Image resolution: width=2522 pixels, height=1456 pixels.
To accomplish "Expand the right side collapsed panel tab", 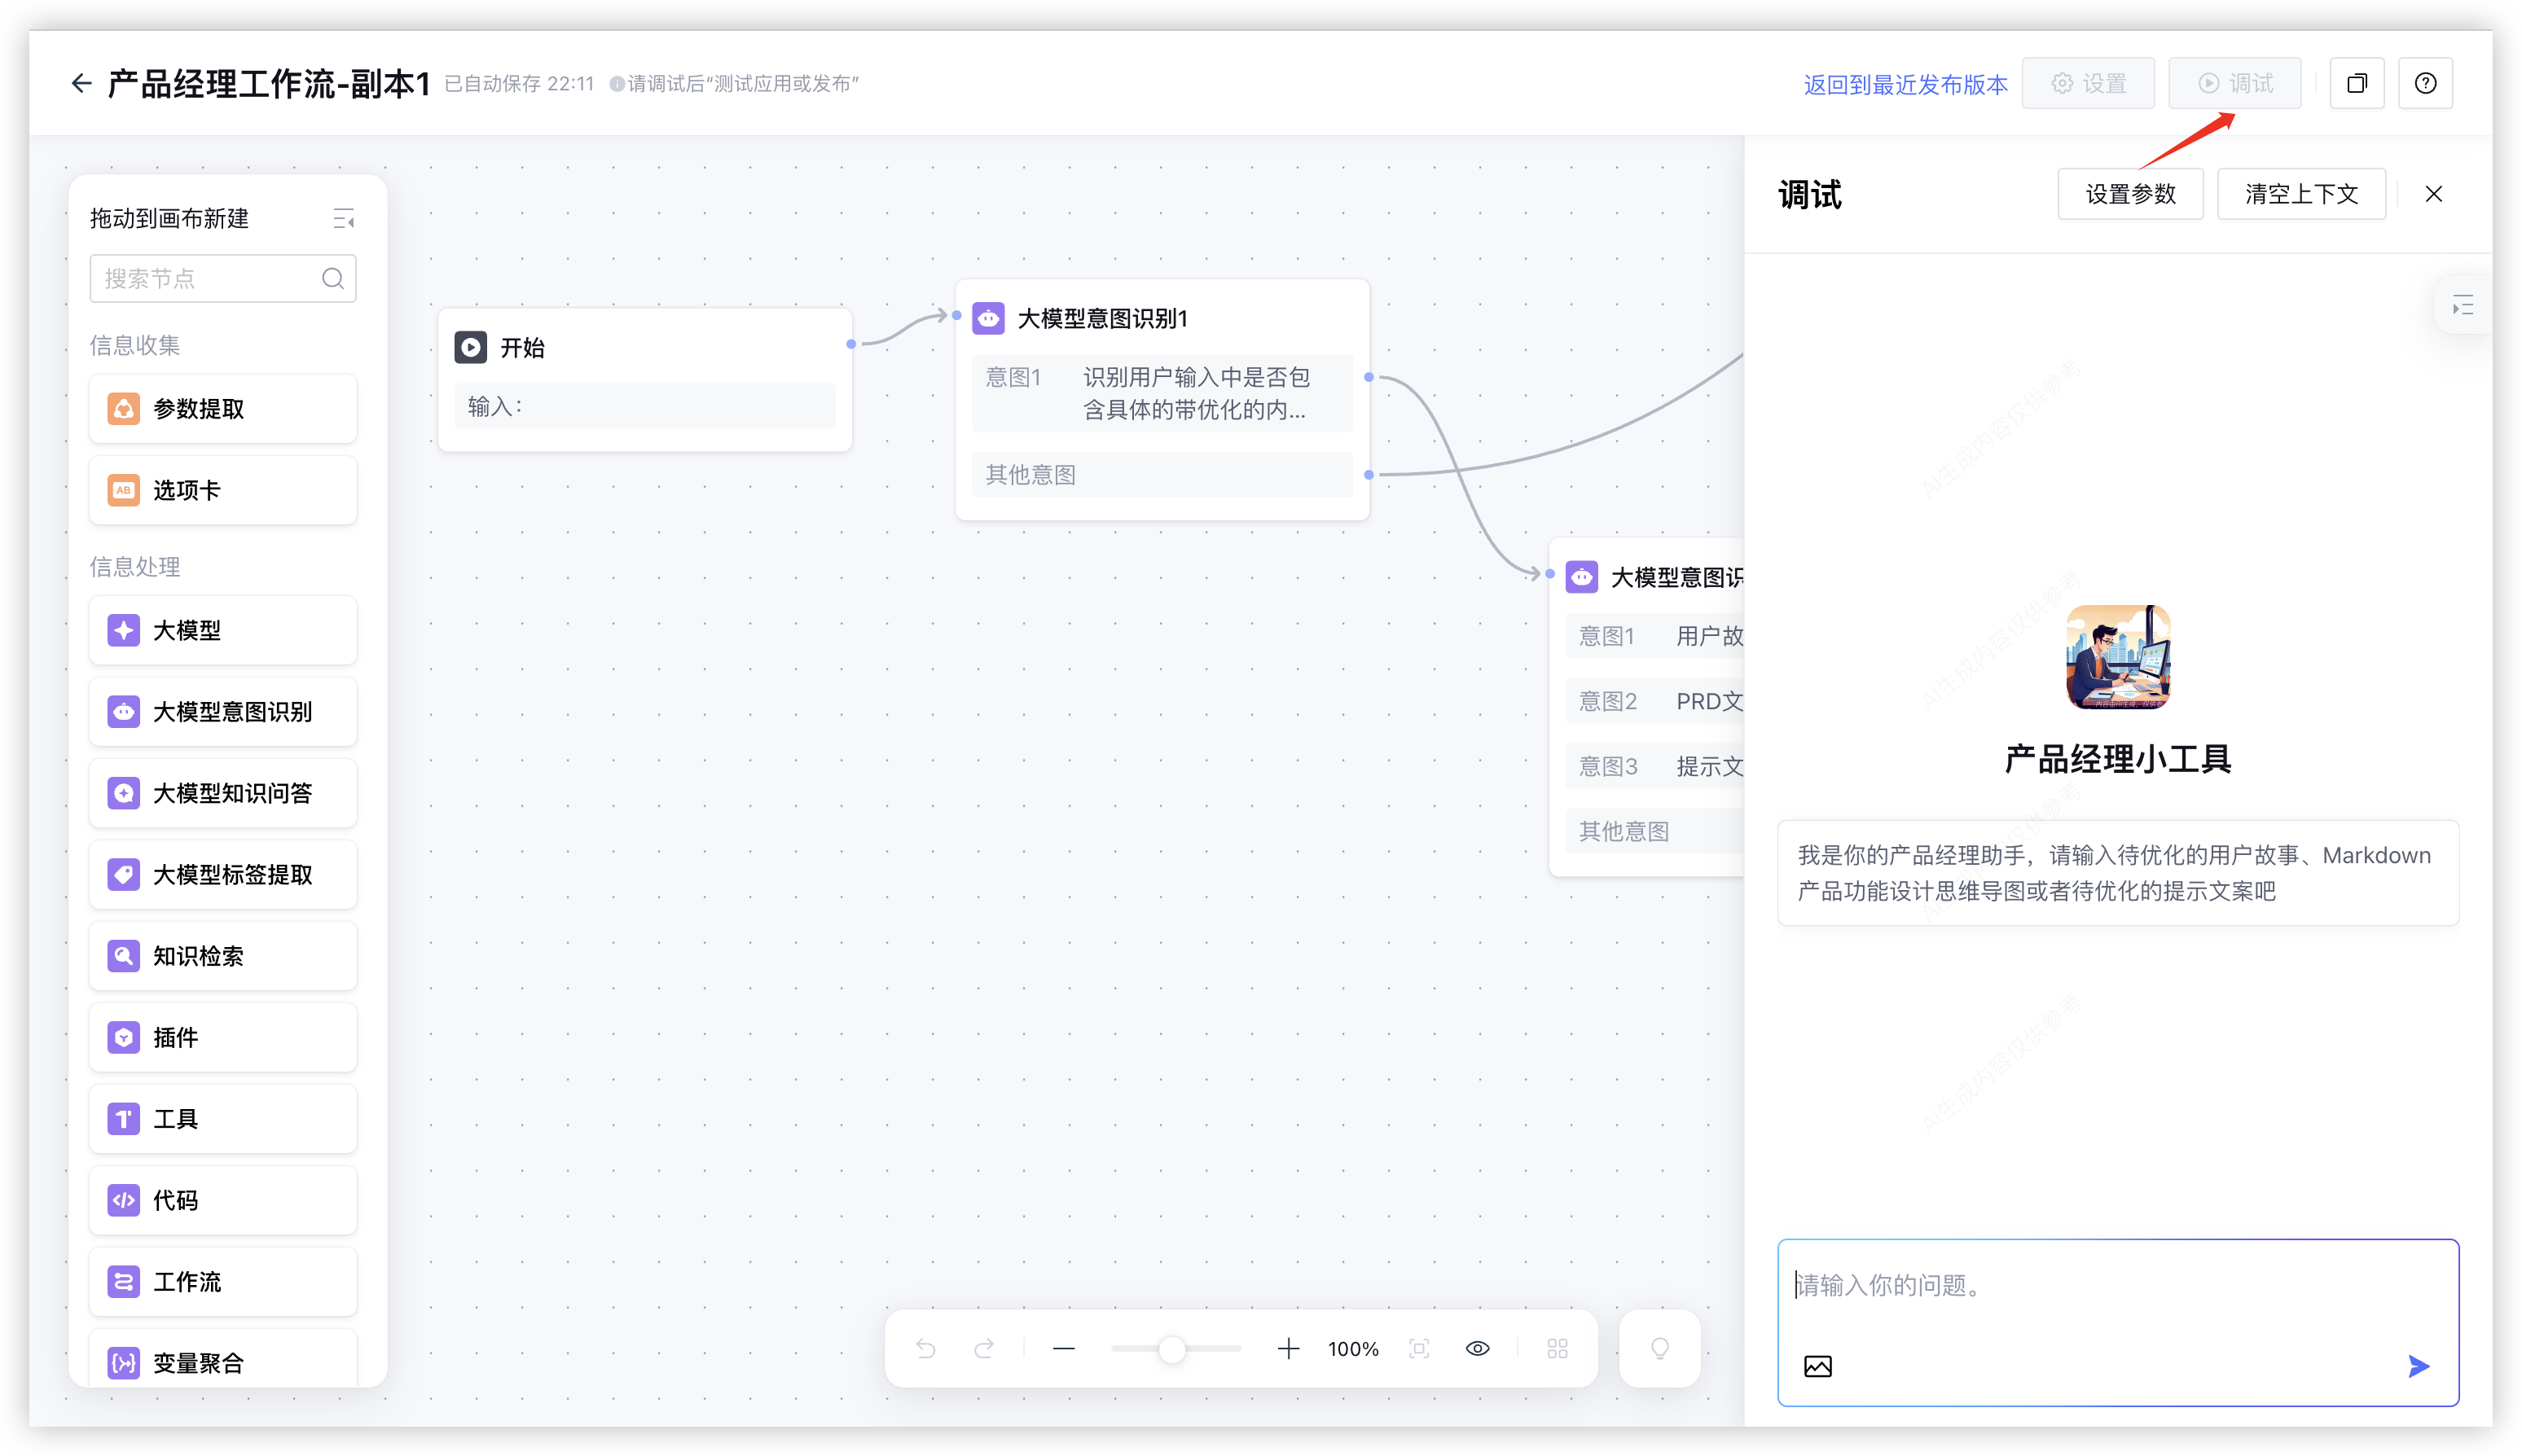I will point(2462,305).
